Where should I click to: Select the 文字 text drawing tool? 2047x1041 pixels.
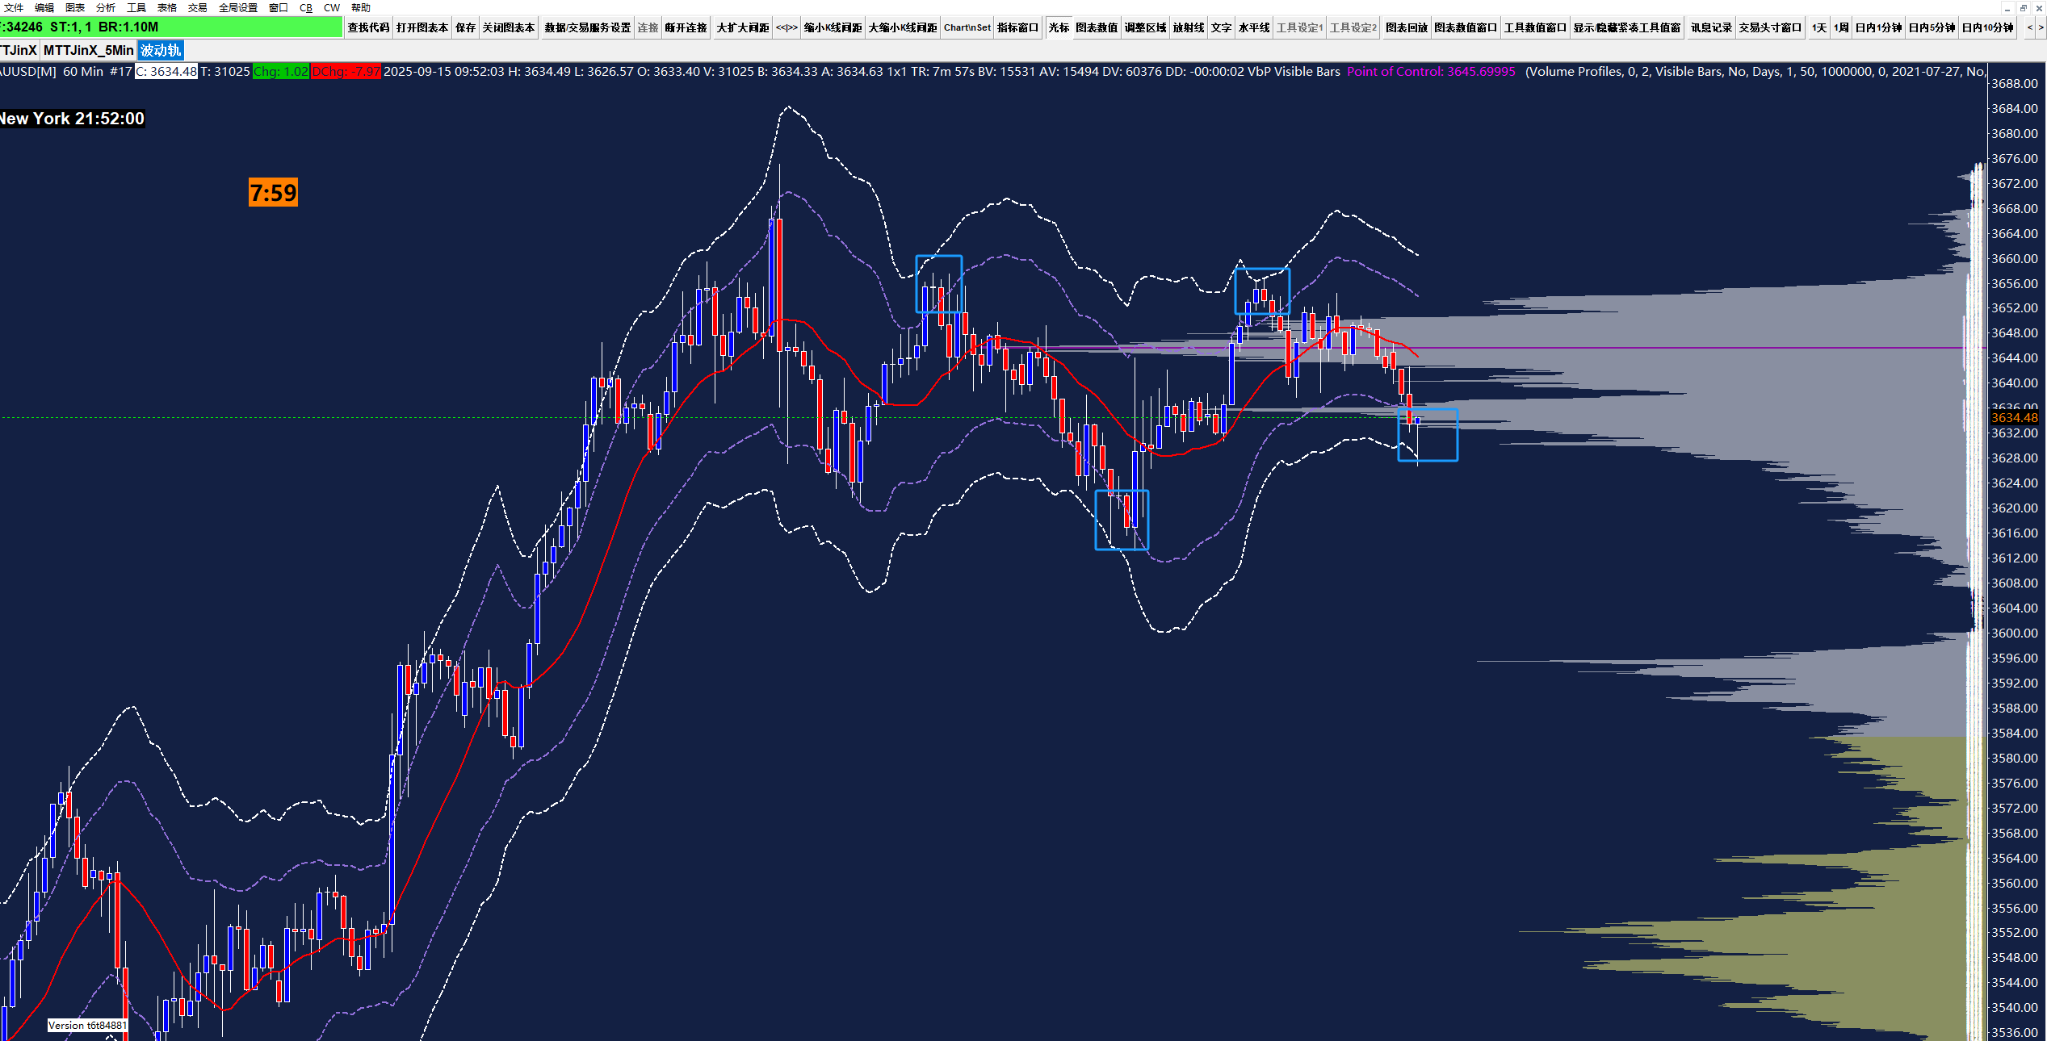1221,27
